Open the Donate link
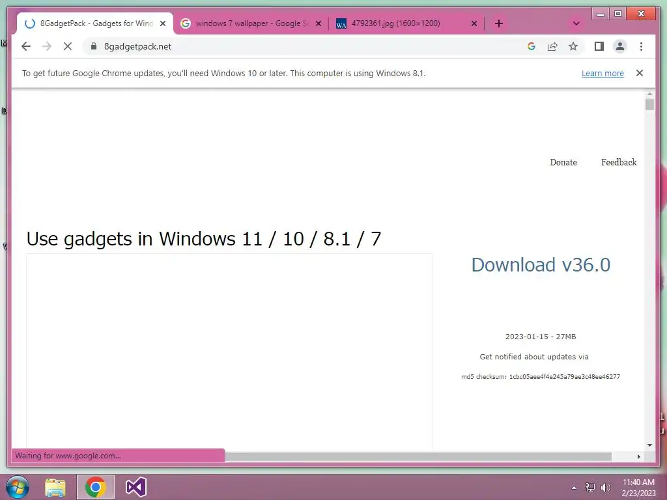This screenshot has height=500, width=667. (x=563, y=162)
